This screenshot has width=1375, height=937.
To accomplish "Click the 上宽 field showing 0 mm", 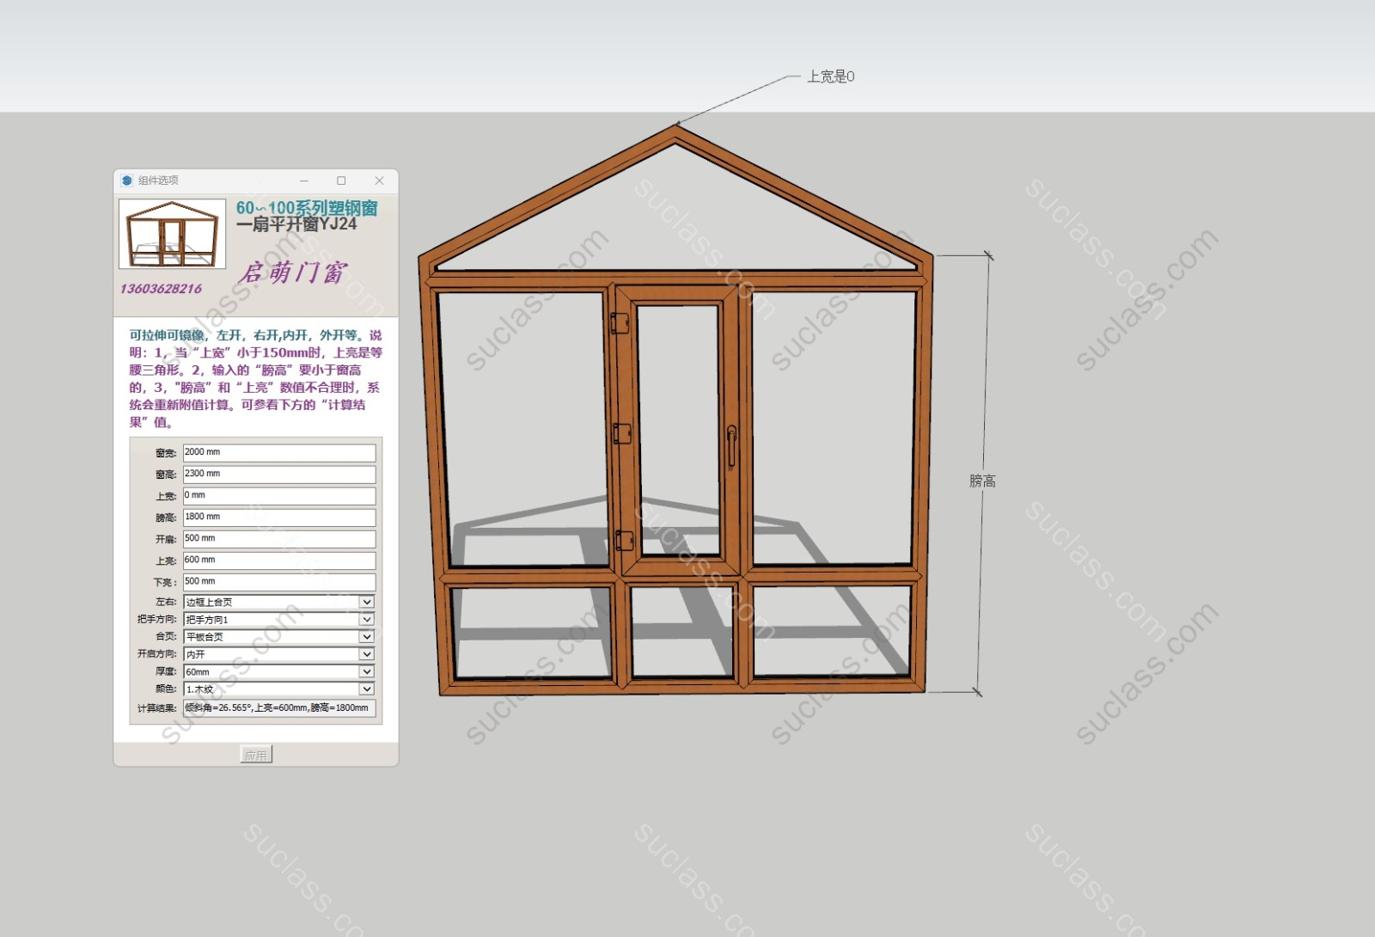I will [x=279, y=495].
